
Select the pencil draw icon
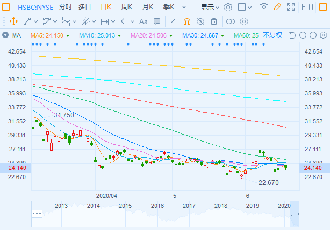[277, 7]
